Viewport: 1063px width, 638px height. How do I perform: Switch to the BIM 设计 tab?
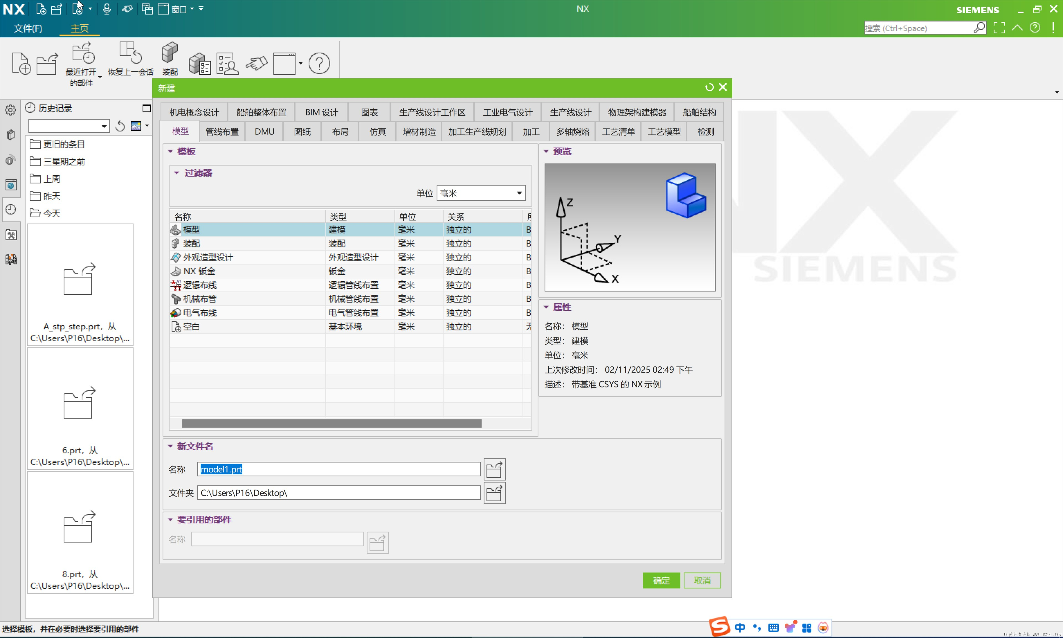(x=321, y=112)
